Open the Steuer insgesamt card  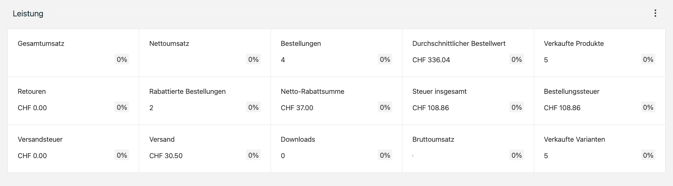(467, 100)
